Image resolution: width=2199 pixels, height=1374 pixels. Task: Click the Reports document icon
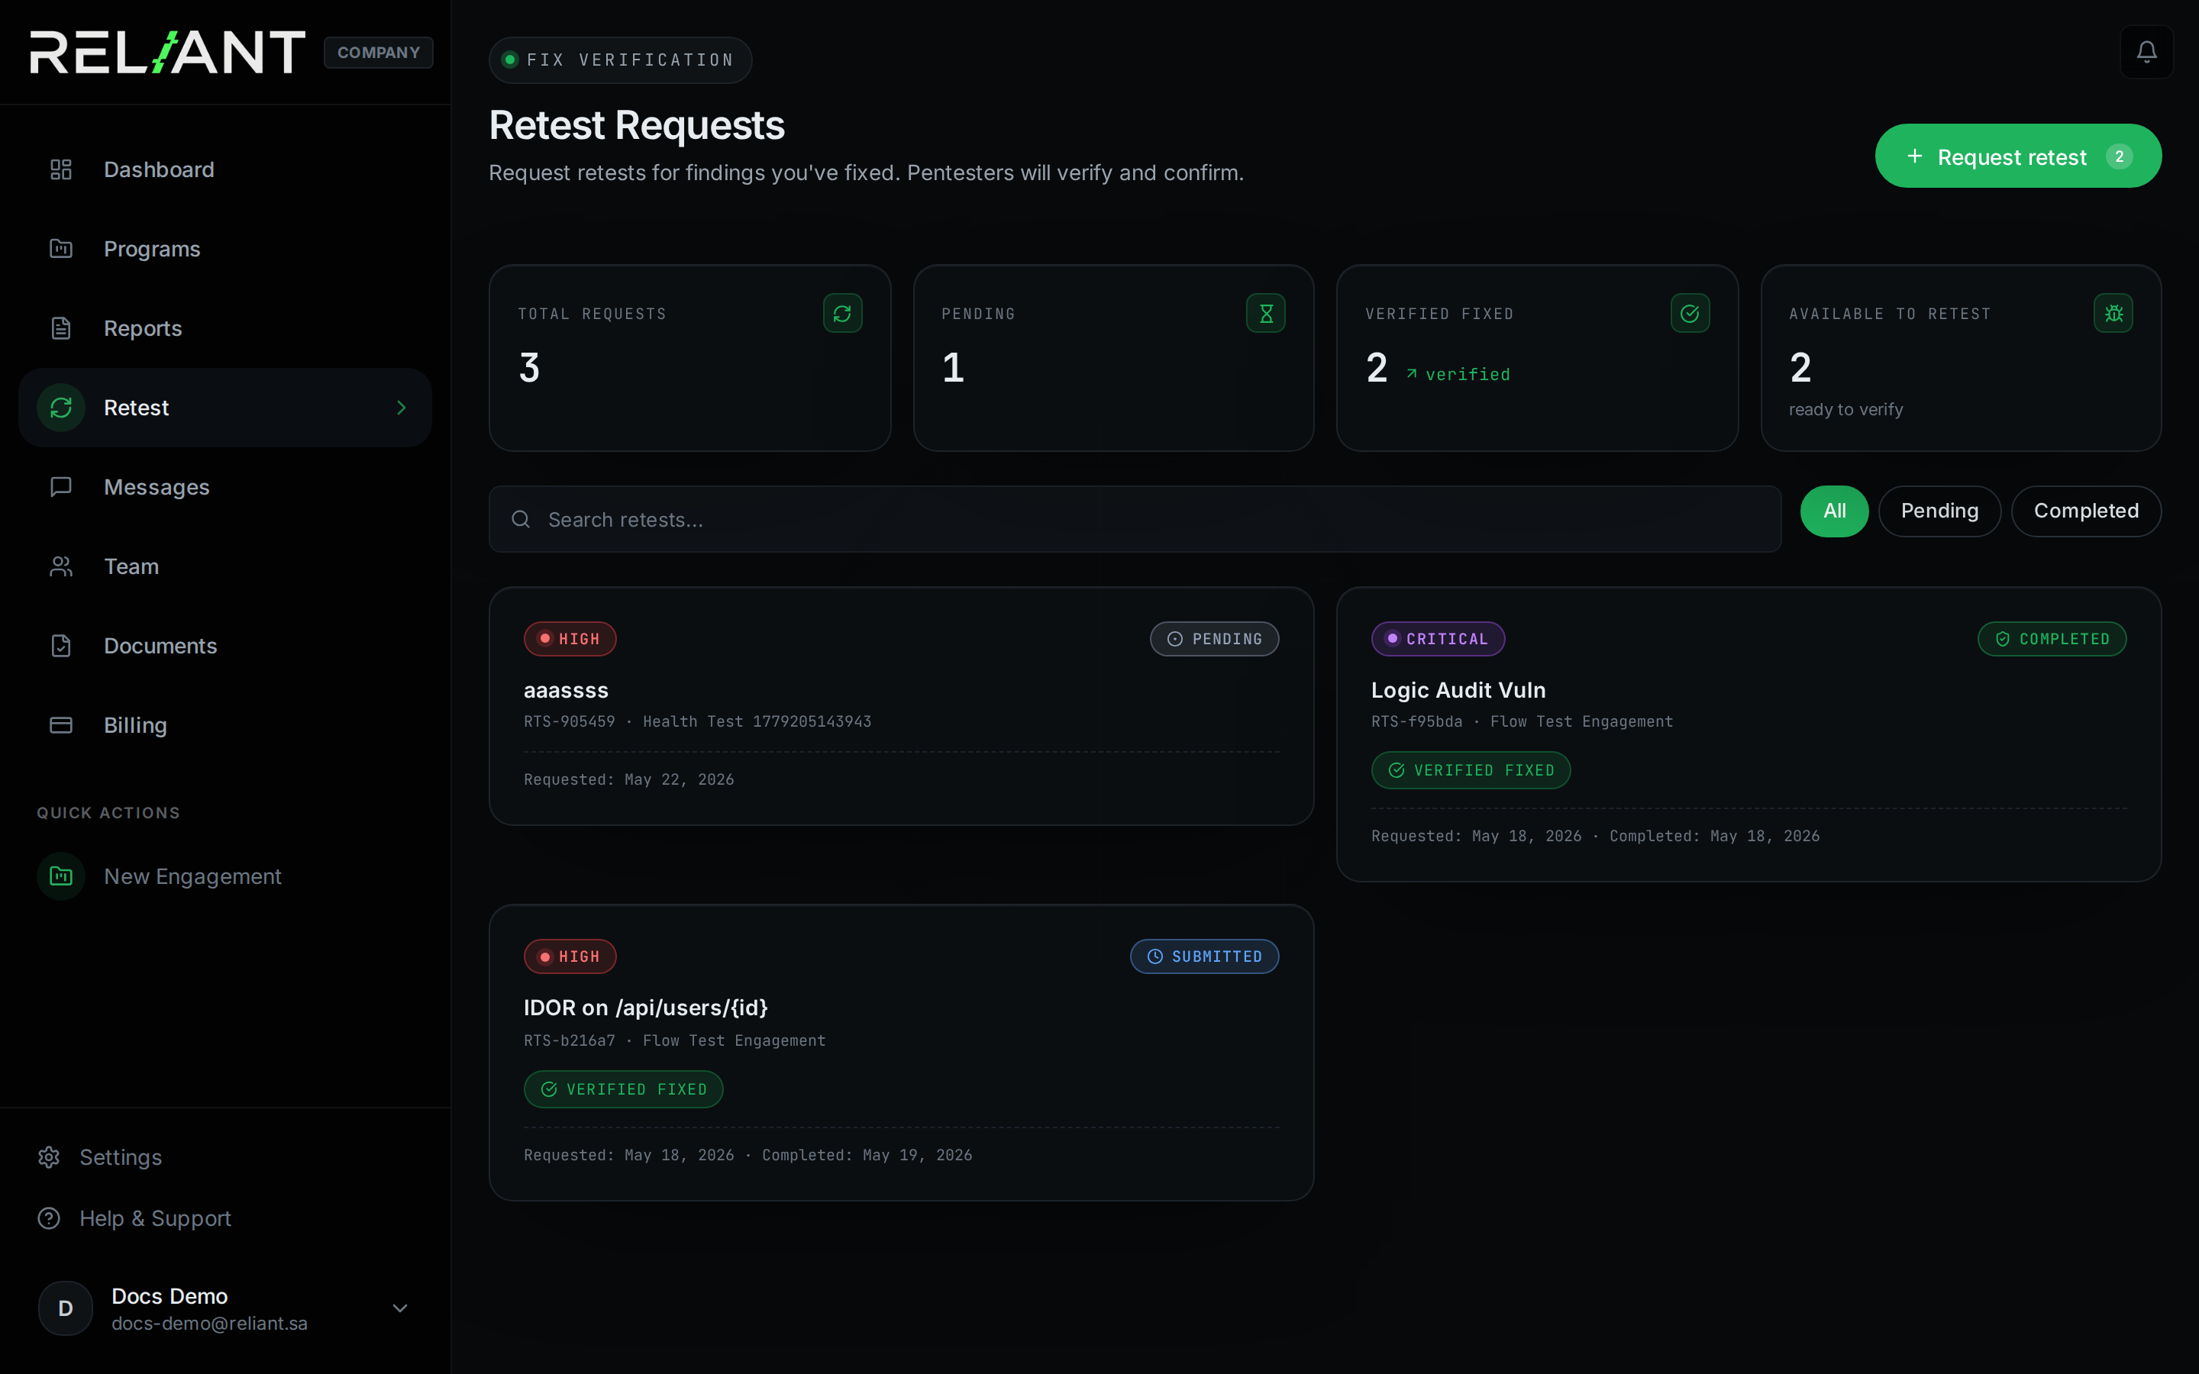coord(61,328)
